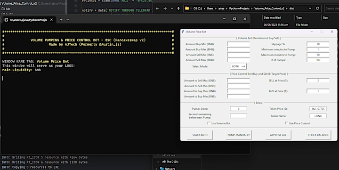Click the PUMP MANUALLY button
The height and width of the screenshot is (170, 339).
pyautogui.click(x=239, y=135)
